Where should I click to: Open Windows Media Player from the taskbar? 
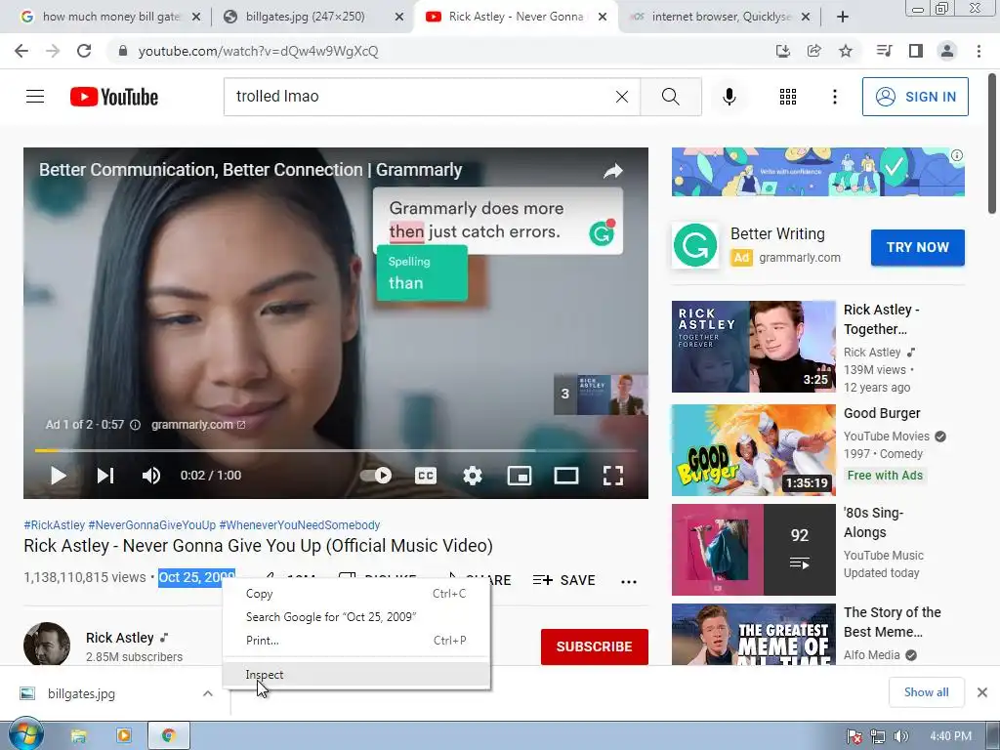coord(124,736)
